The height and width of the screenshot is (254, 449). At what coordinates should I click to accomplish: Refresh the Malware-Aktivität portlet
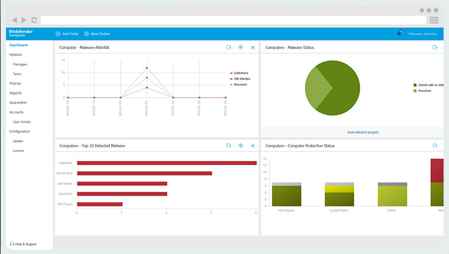pyautogui.click(x=229, y=47)
